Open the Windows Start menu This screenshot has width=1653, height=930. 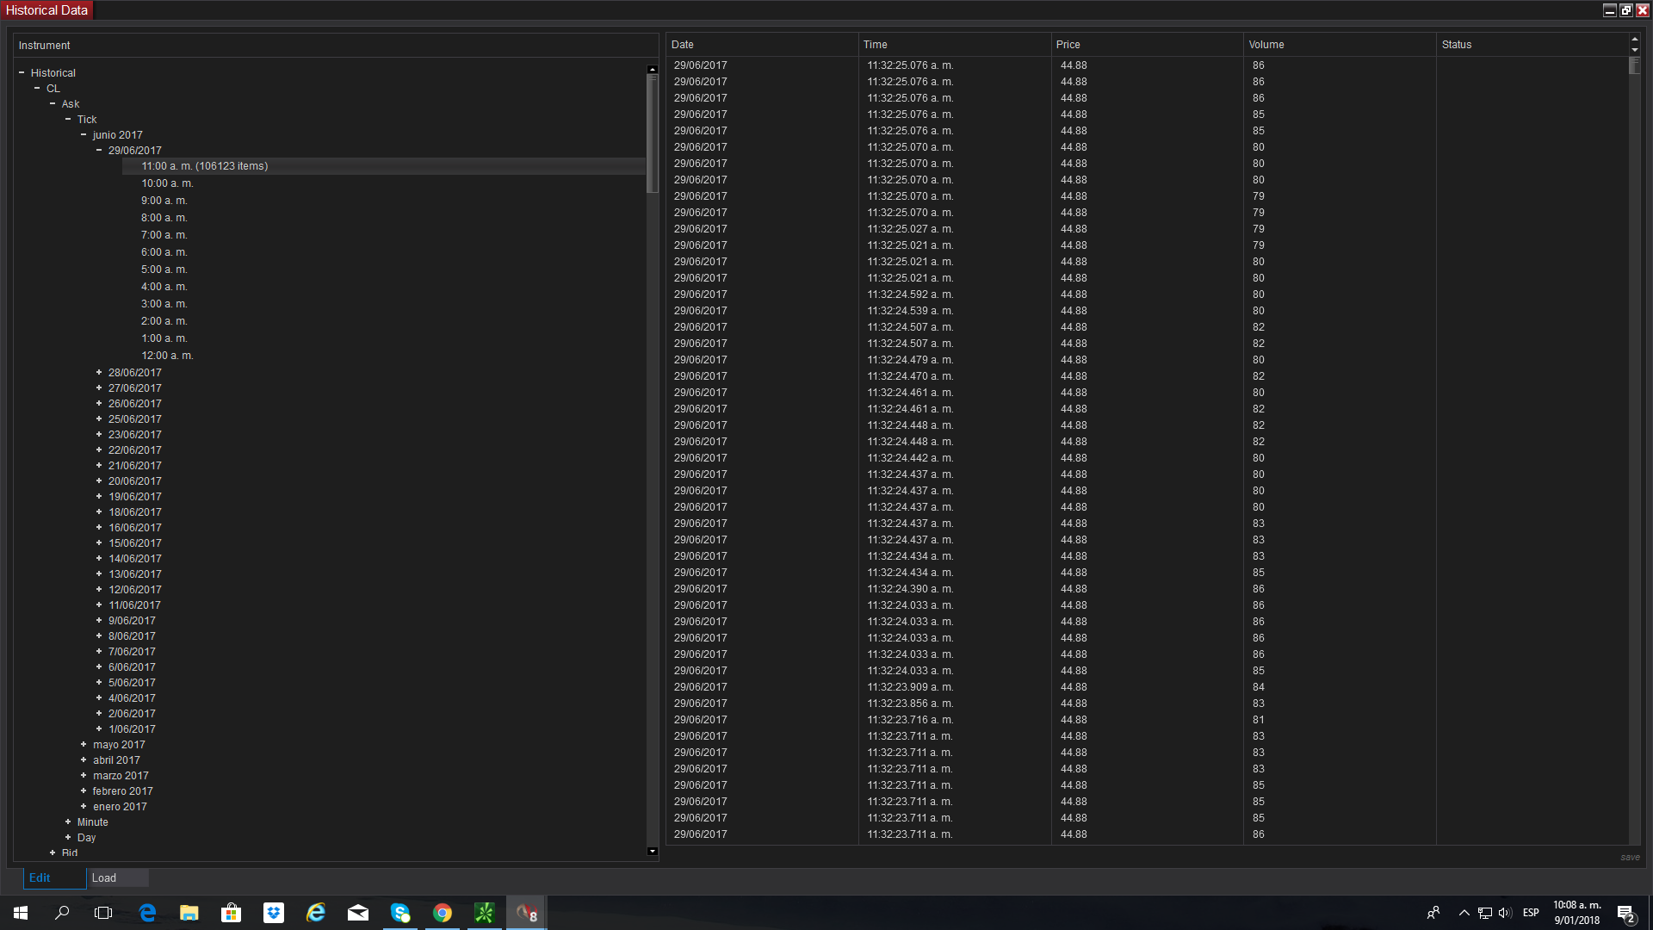[21, 913]
